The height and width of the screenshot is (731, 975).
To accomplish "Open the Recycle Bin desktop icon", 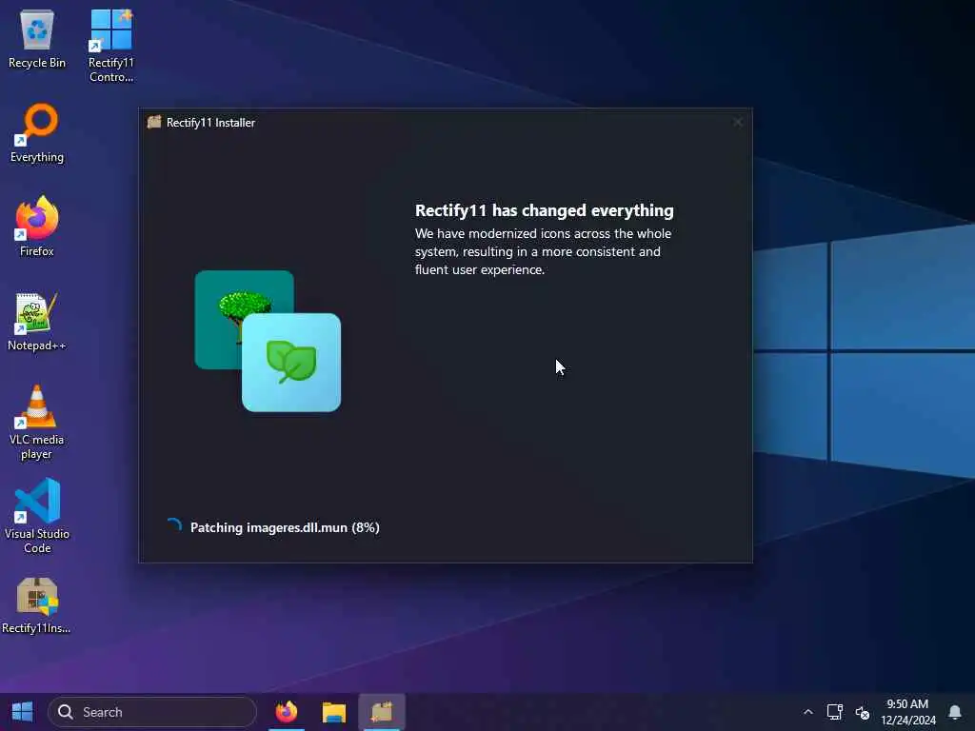I will (37, 39).
